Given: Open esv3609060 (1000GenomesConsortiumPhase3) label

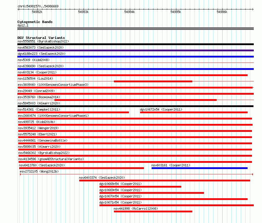Looking at the screenshot, I should point(53,85).
